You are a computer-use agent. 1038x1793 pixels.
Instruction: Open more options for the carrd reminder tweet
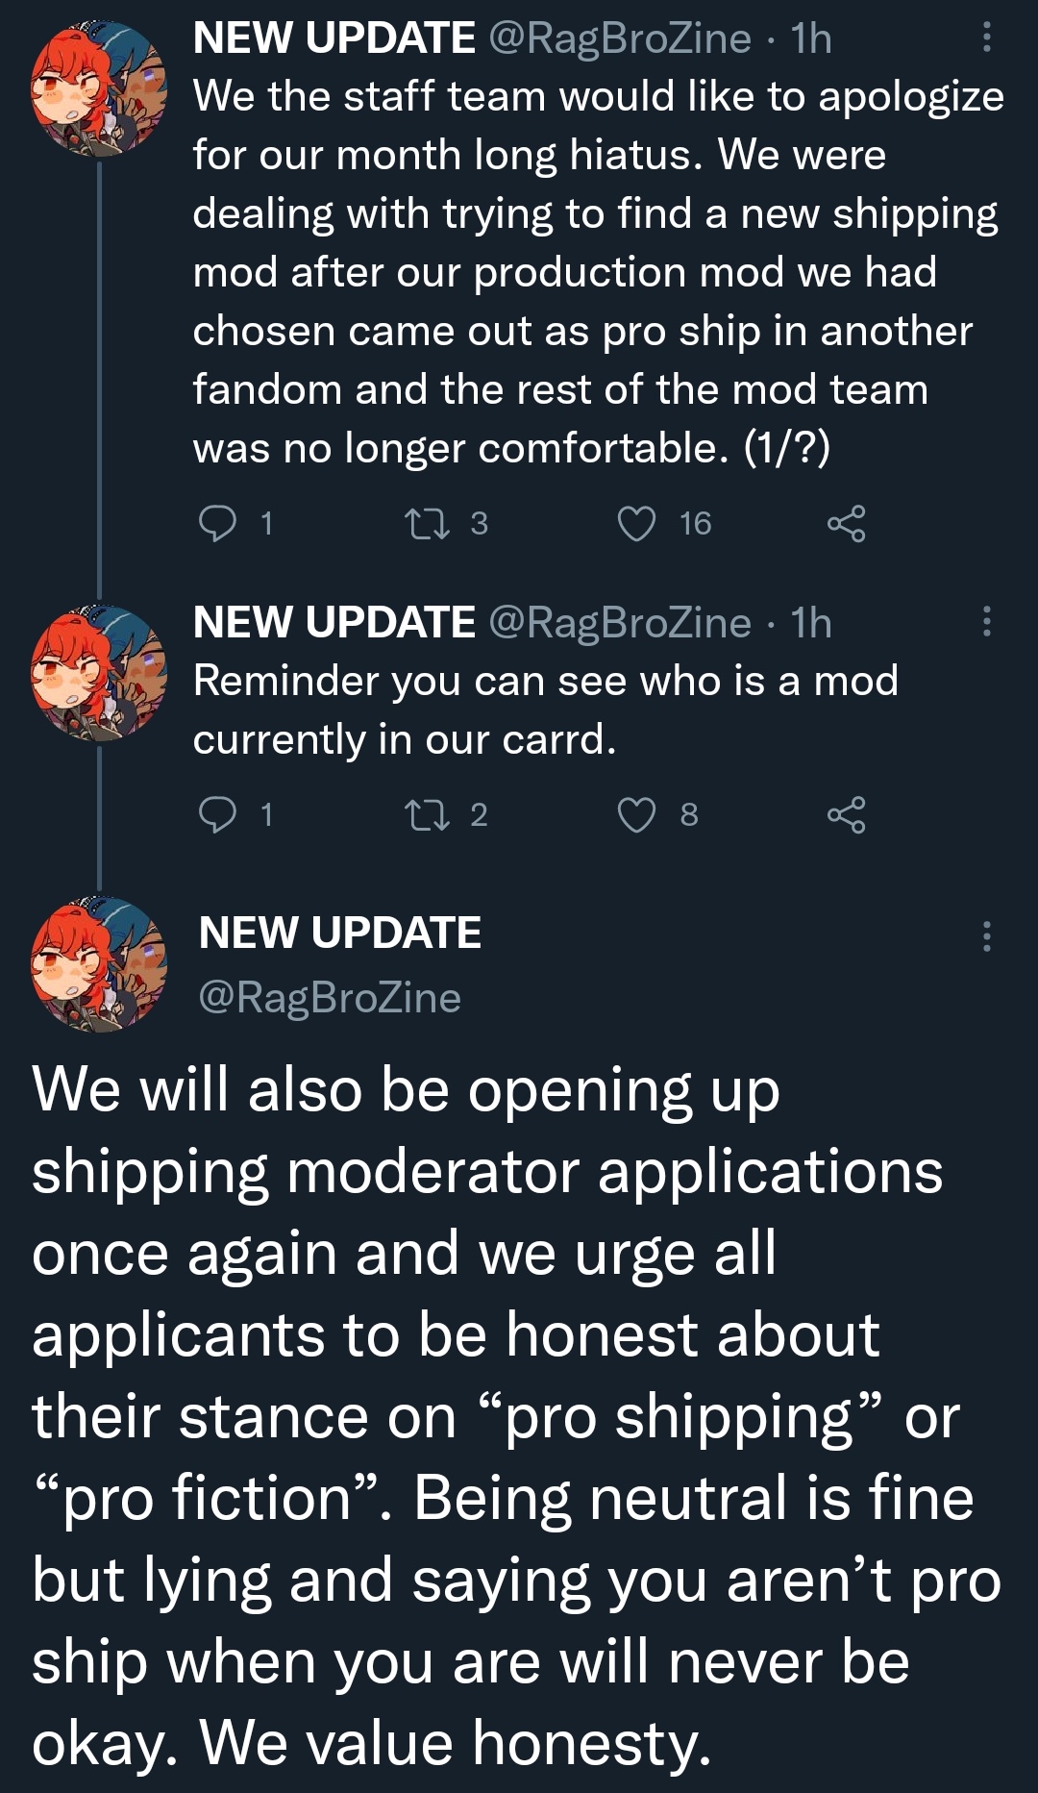[x=986, y=622]
